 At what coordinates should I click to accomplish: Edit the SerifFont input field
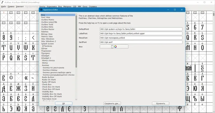[141, 42]
